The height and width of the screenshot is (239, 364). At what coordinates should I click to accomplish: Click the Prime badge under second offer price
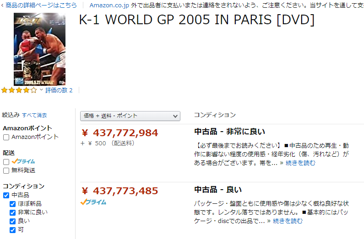click(93, 202)
